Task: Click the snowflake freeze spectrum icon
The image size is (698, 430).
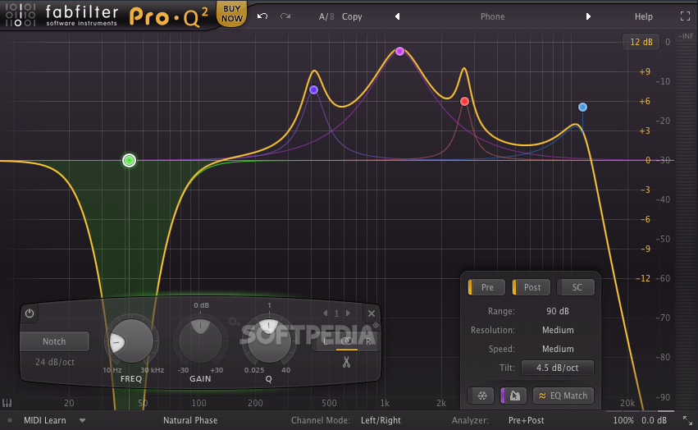Action: [x=482, y=396]
